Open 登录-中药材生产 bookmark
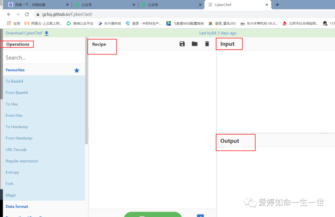This screenshot has width=335, height=217. [x=144, y=23]
